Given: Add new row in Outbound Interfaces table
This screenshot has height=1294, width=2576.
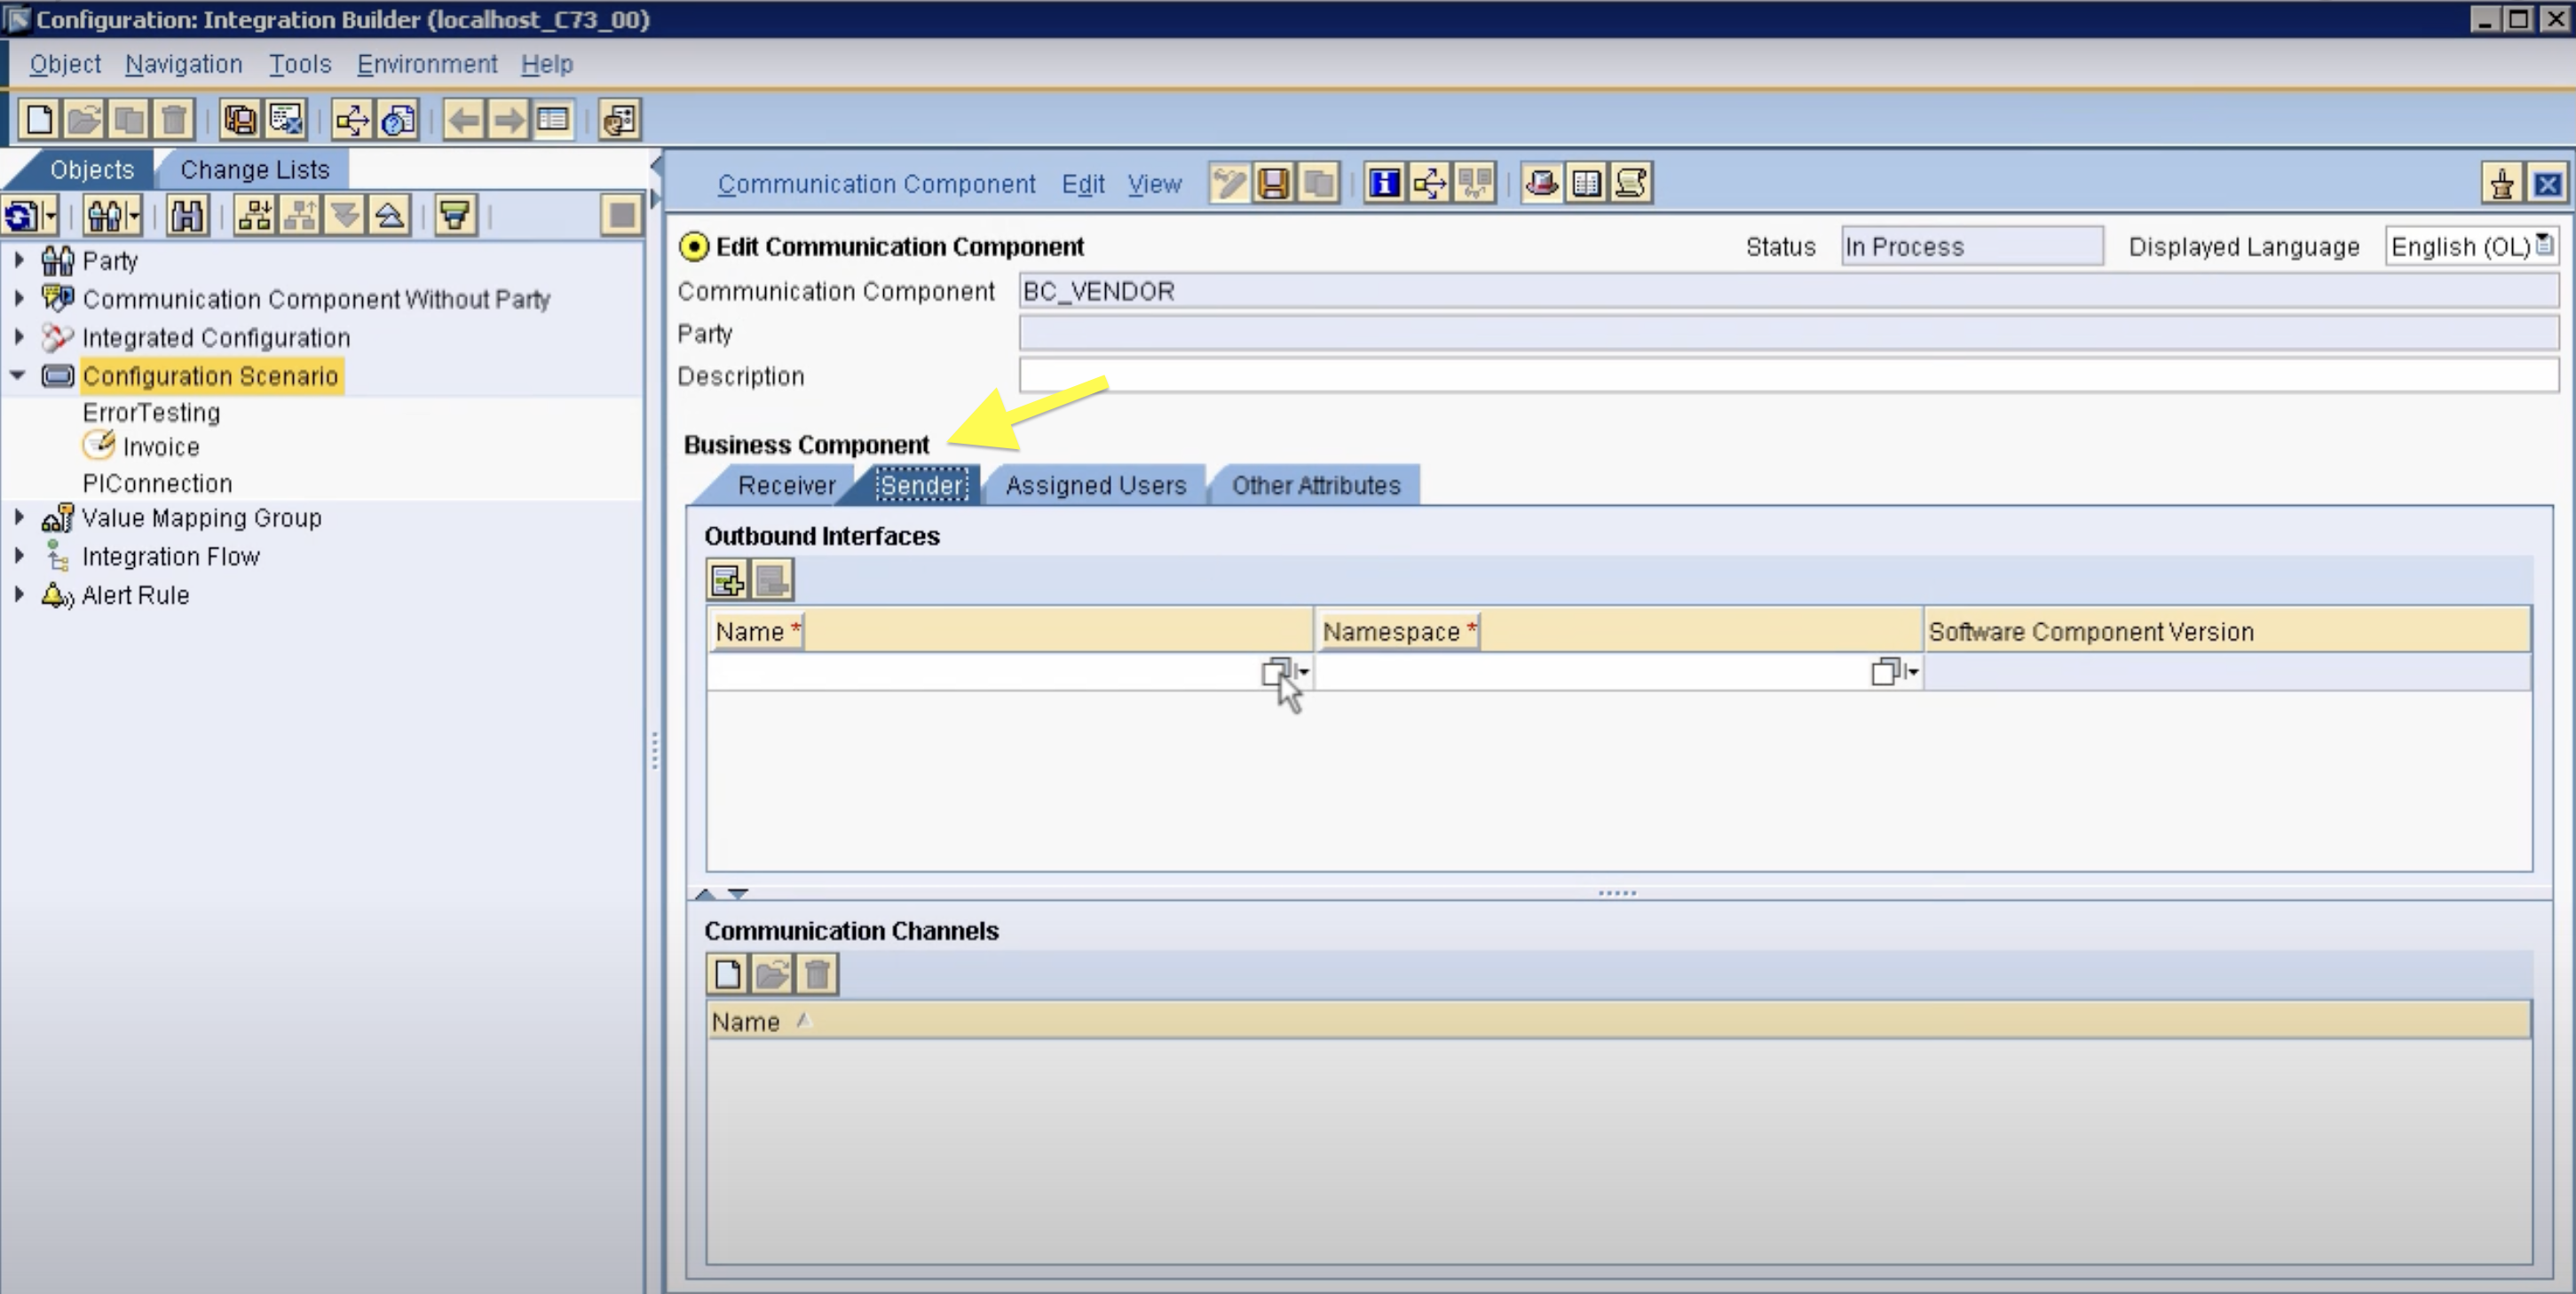Looking at the screenshot, I should tap(727, 580).
